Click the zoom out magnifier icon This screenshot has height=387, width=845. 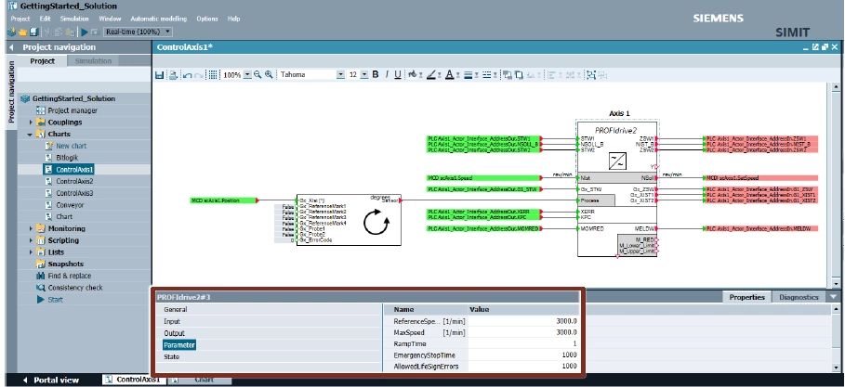tap(257, 74)
